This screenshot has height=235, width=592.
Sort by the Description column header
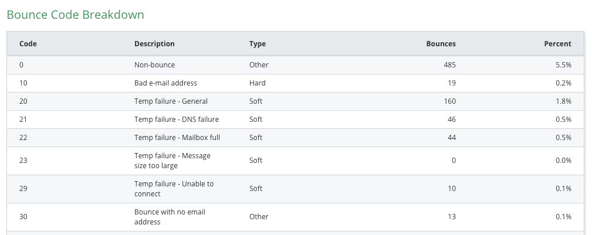154,44
